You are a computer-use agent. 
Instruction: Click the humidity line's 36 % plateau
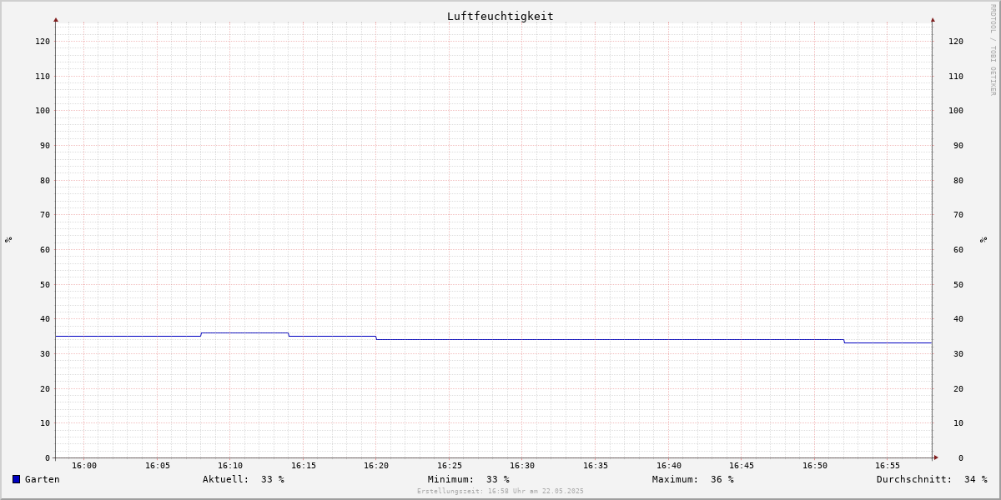[244, 332]
